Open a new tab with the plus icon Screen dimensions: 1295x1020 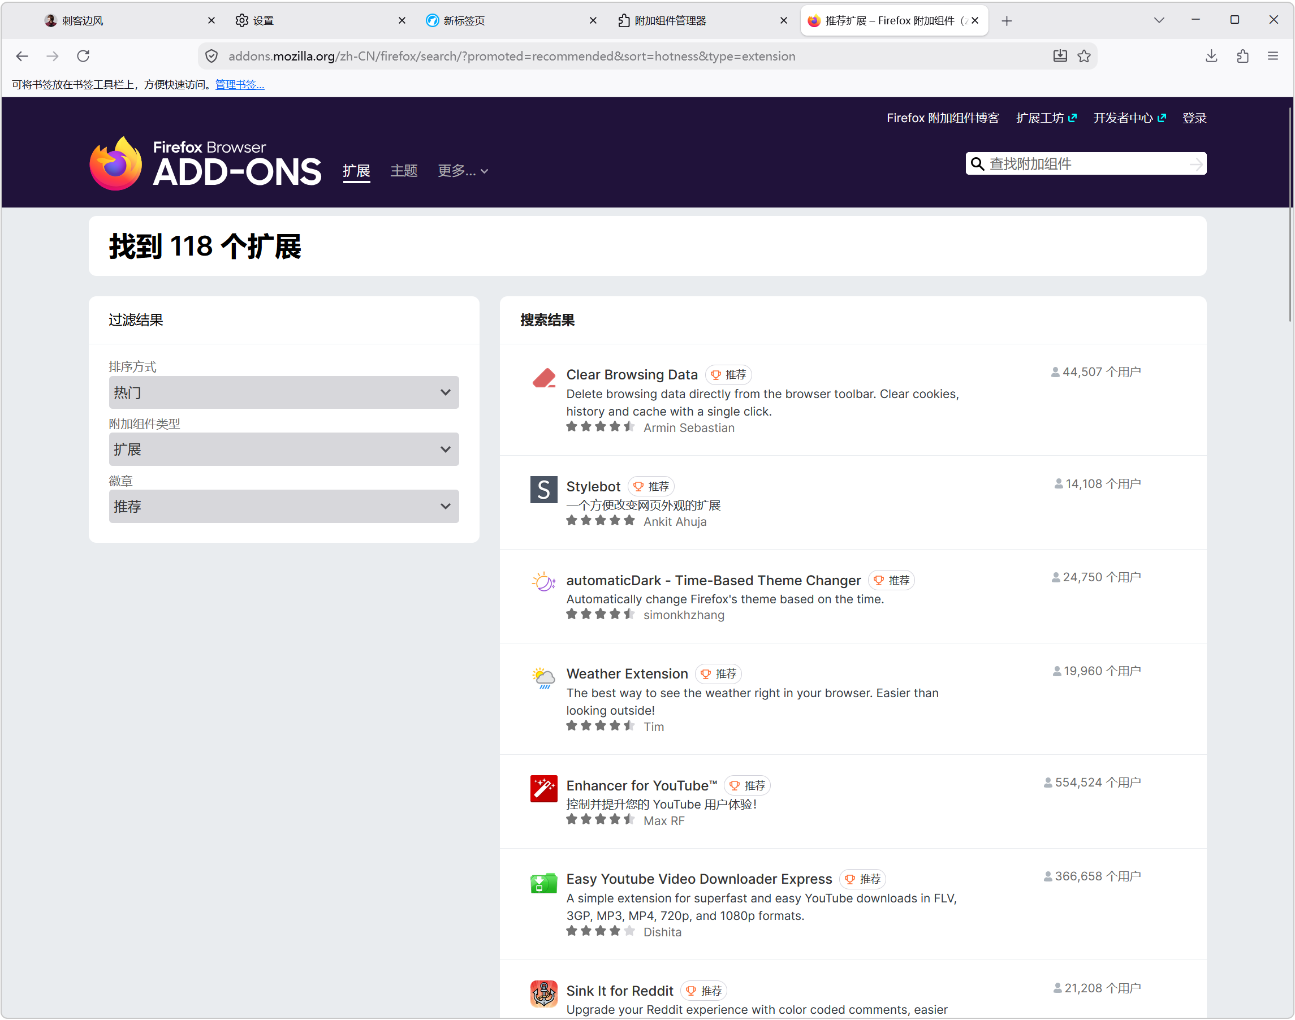[1007, 21]
